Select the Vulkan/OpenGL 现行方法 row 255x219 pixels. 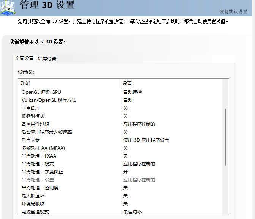click(x=49, y=100)
